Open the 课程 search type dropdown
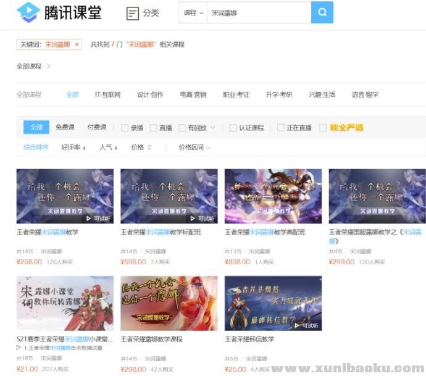The image size is (426, 376). pos(193,12)
